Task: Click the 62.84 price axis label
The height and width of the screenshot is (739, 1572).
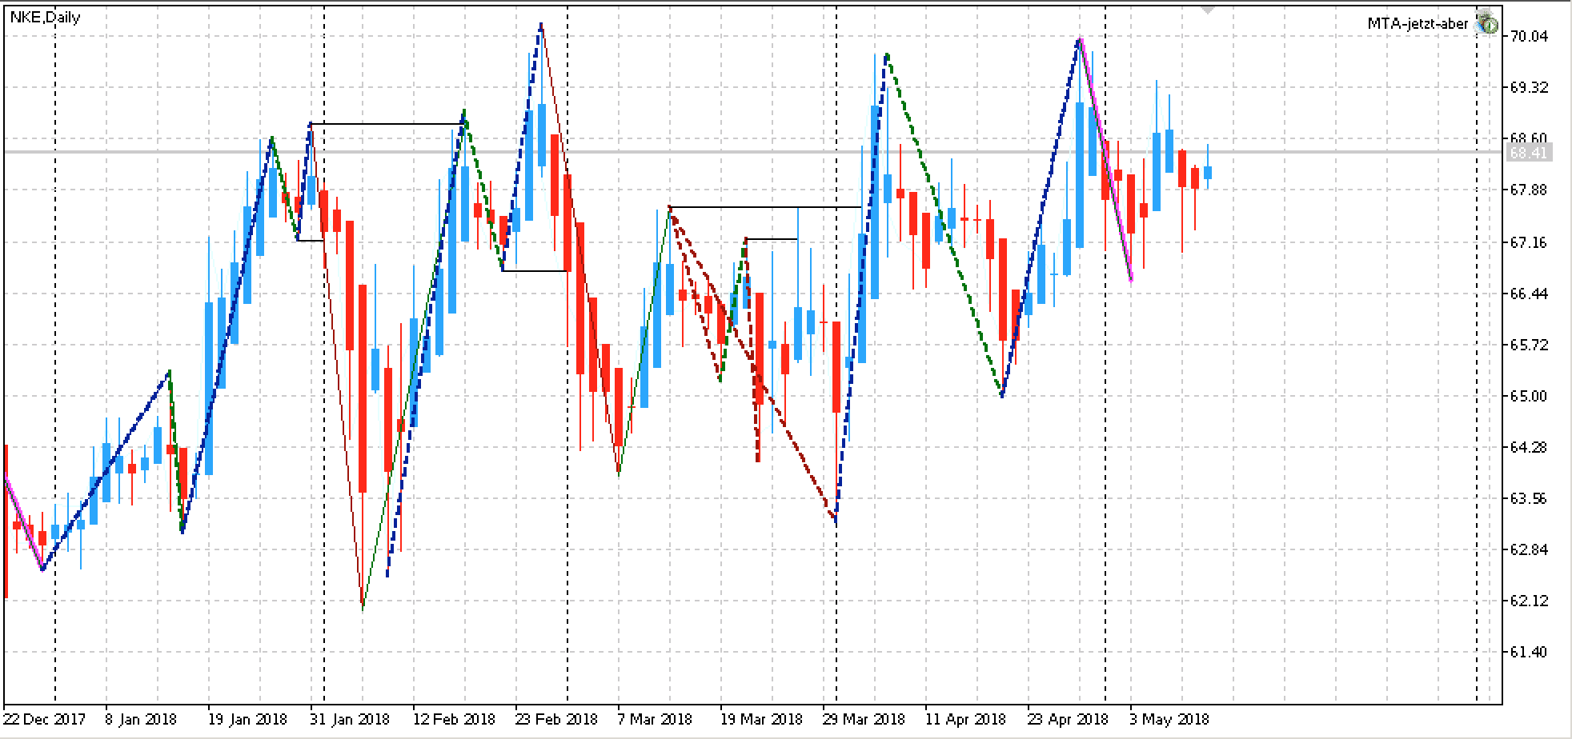Action: click(x=1528, y=549)
